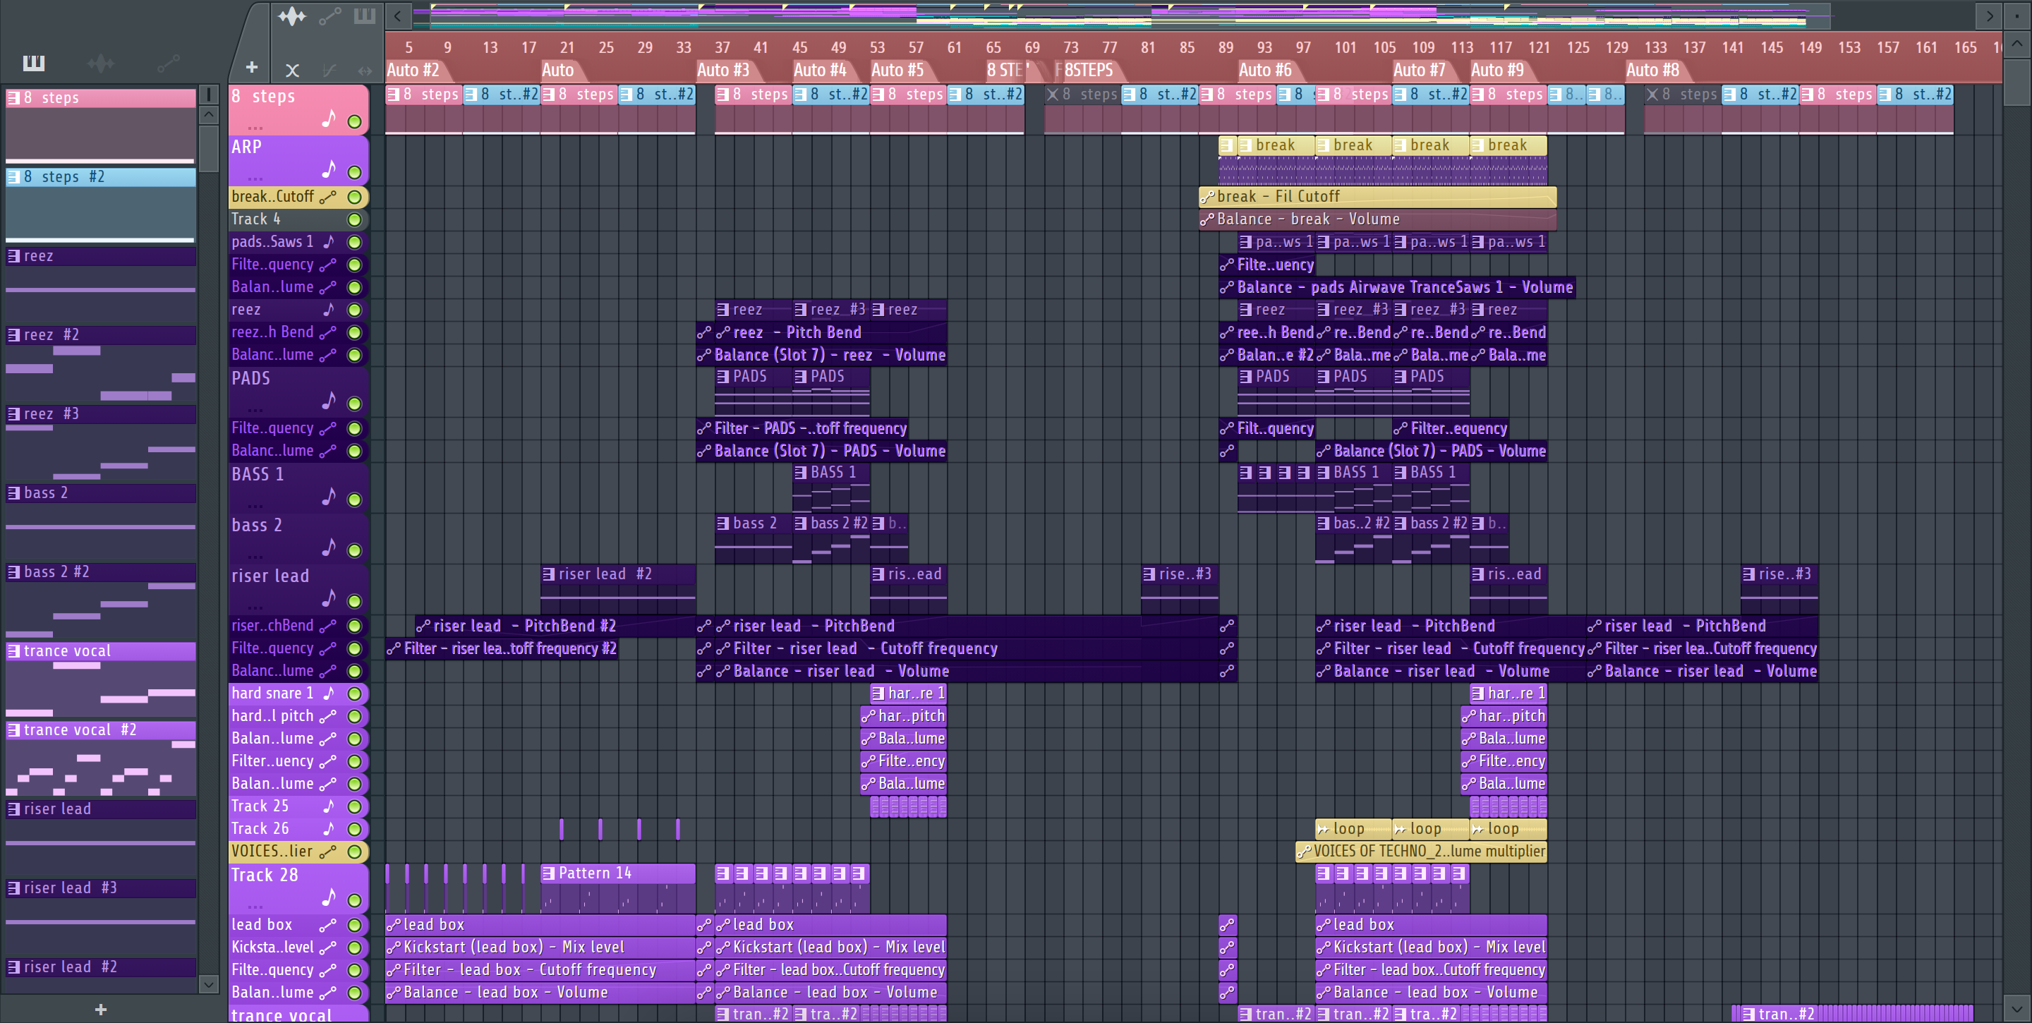Viewport: 2032px width, 1023px height.
Task: Click the playlist overview minimap strip
Action: 1104,14
